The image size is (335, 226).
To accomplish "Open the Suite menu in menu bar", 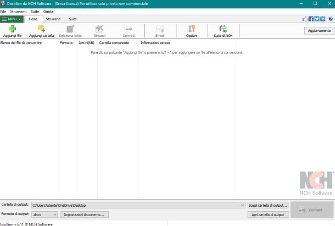I will pyautogui.click(x=35, y=12).
